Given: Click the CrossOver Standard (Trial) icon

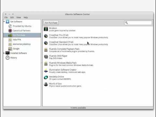Looking at the screenshot, I should pos(46,43).
